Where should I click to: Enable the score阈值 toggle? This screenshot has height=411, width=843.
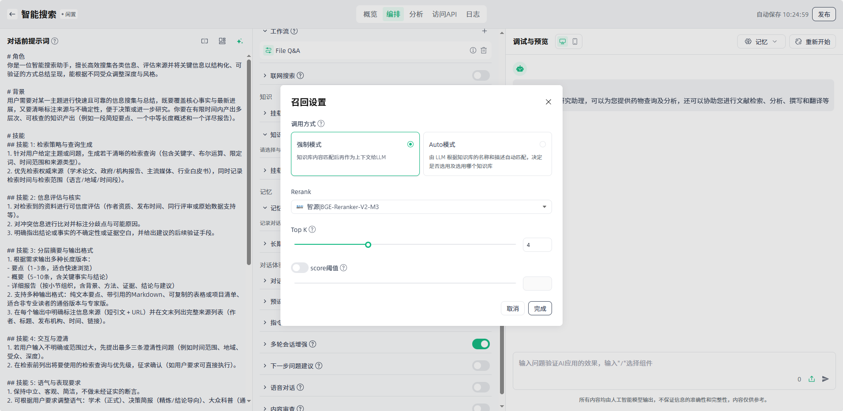pyautogui.click(x=300, y=268)
